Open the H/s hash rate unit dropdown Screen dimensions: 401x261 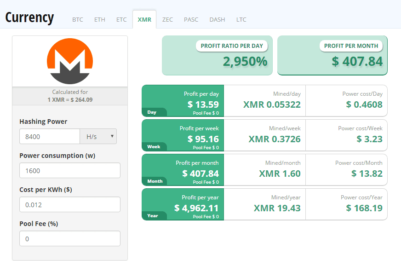(98, 136)
